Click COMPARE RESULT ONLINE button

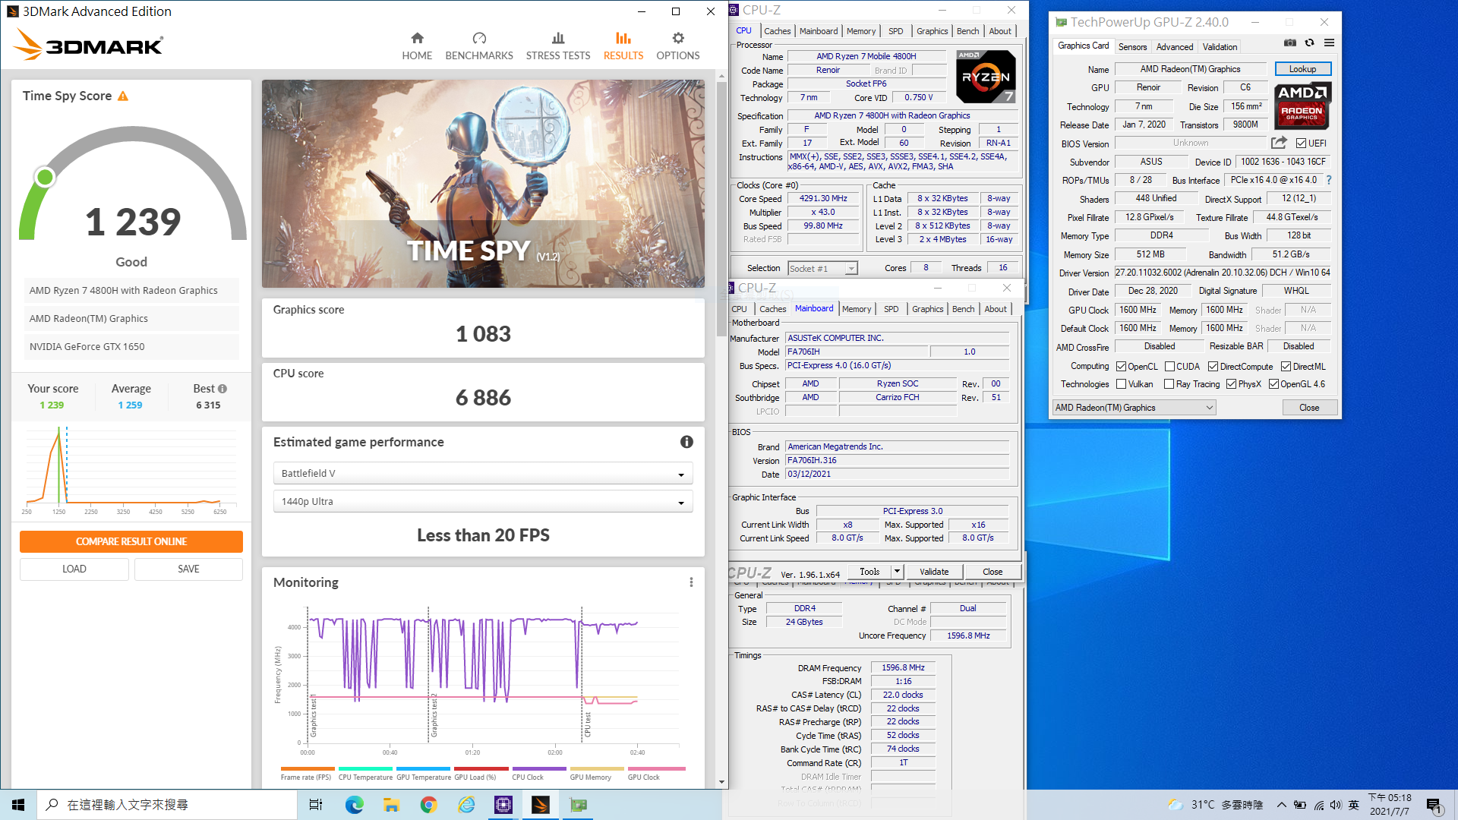coord(131,541)
